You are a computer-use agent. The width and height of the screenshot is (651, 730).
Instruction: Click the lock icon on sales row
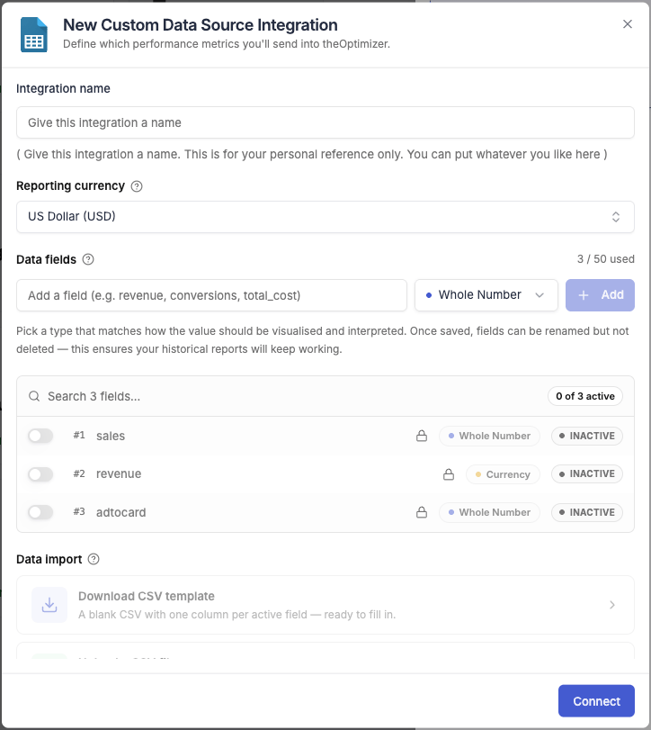(x=422, y=436)
